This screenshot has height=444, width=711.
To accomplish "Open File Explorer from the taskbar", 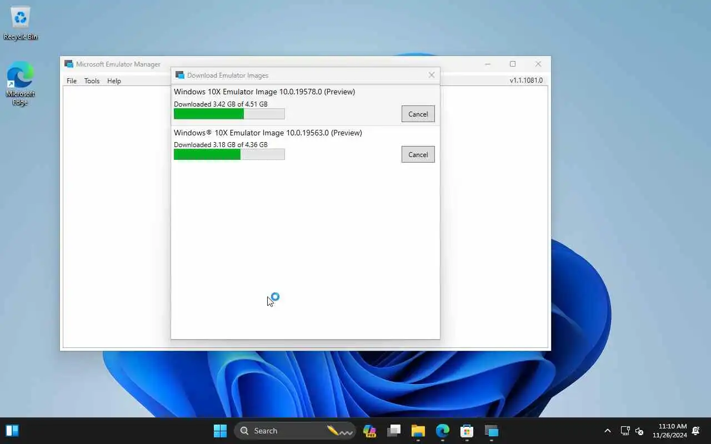I will pyautogui.click(x=418, y=431).
